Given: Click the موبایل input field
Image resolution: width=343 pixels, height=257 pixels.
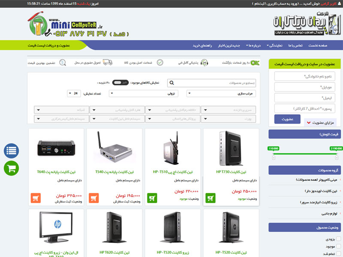Looking at the screenshot, I should pos(305,87).
